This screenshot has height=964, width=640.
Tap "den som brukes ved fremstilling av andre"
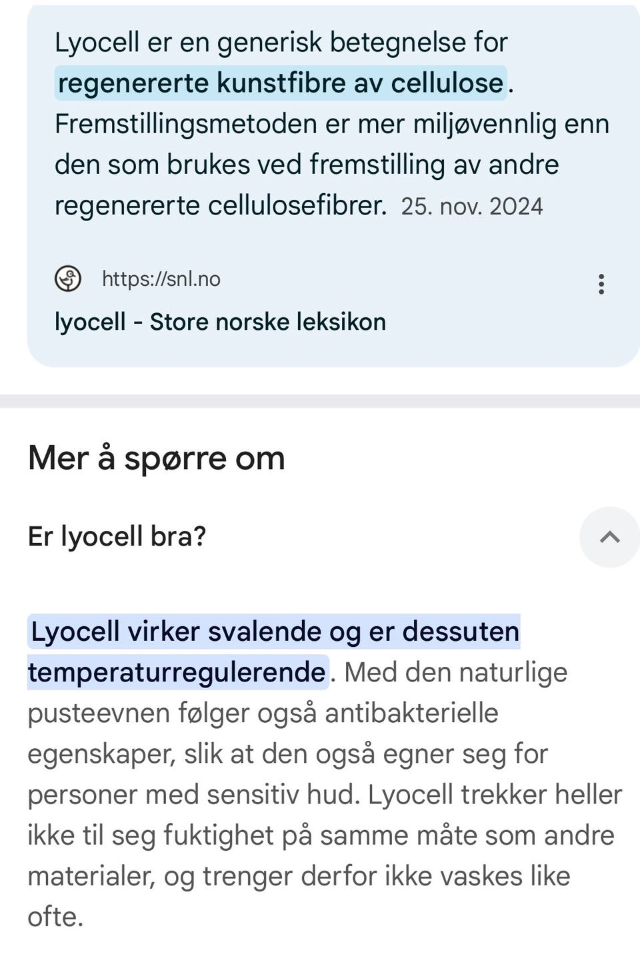[x=307, y=165]
